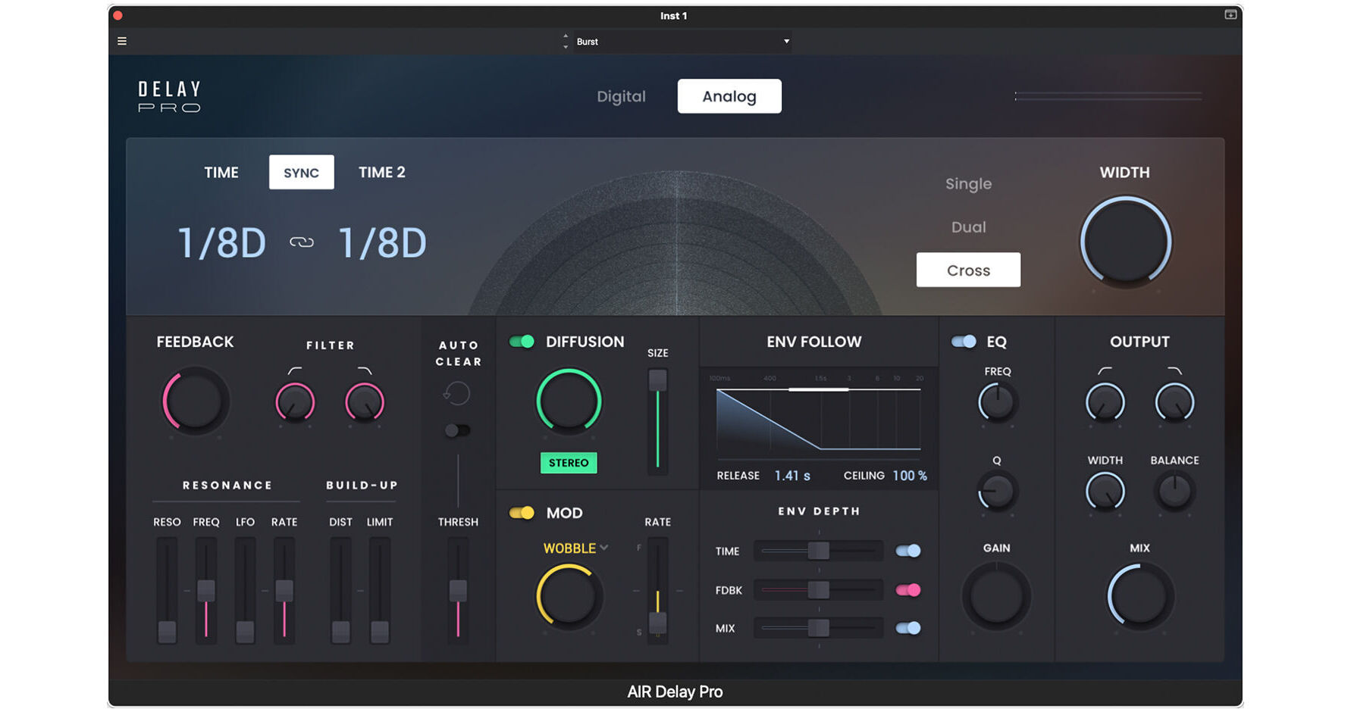The width and height of the screenshot is (1351, 709).
Task: Enable the Auto Clear switch
Action: click(457, 429)
